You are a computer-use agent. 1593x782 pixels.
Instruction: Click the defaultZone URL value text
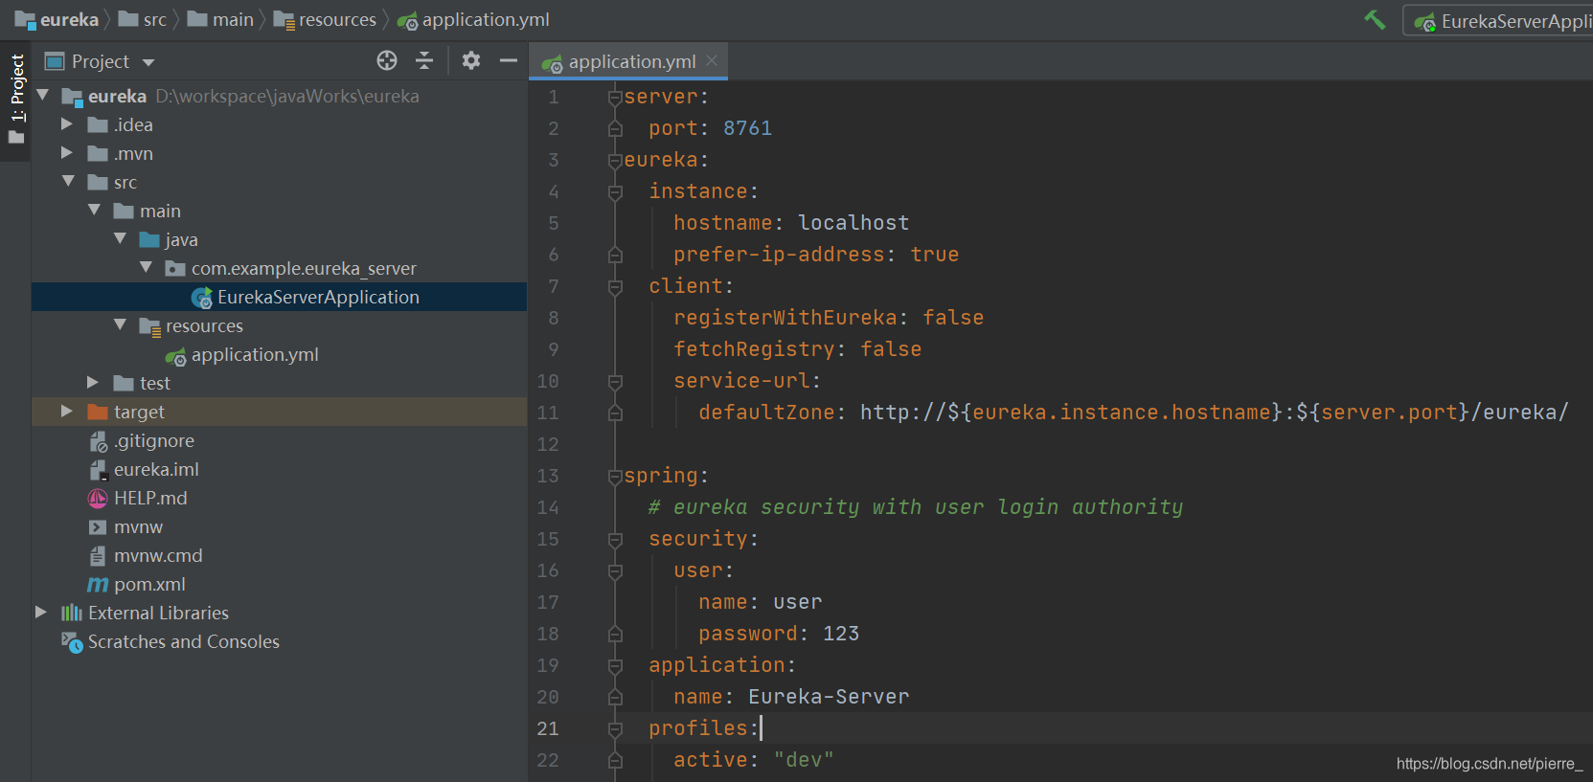pos(1214,413)
